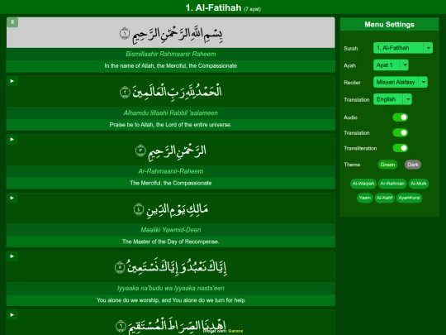This screenshot has width=446, height=335.
Task: Jump to AyatKursi shortcut
Action: [x=409, y=198]
